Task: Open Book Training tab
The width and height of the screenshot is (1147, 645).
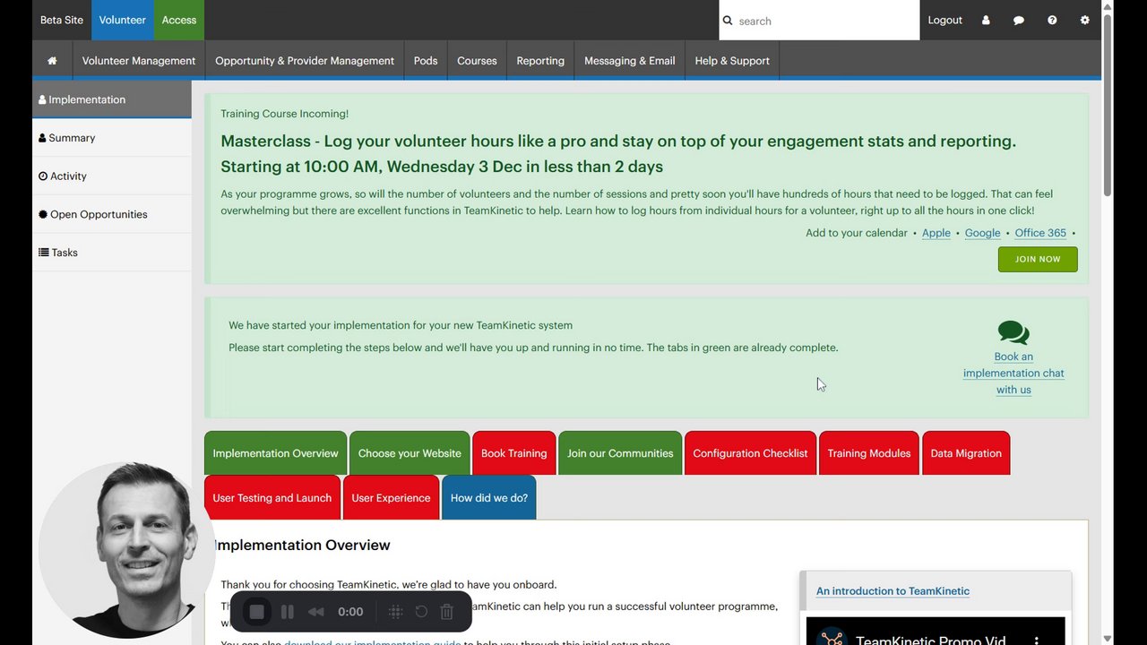Action: point(513,453)
